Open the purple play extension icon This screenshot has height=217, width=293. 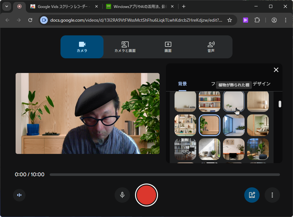(x=246, y=20)
